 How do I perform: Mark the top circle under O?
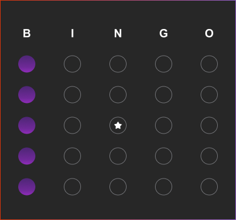209,64
